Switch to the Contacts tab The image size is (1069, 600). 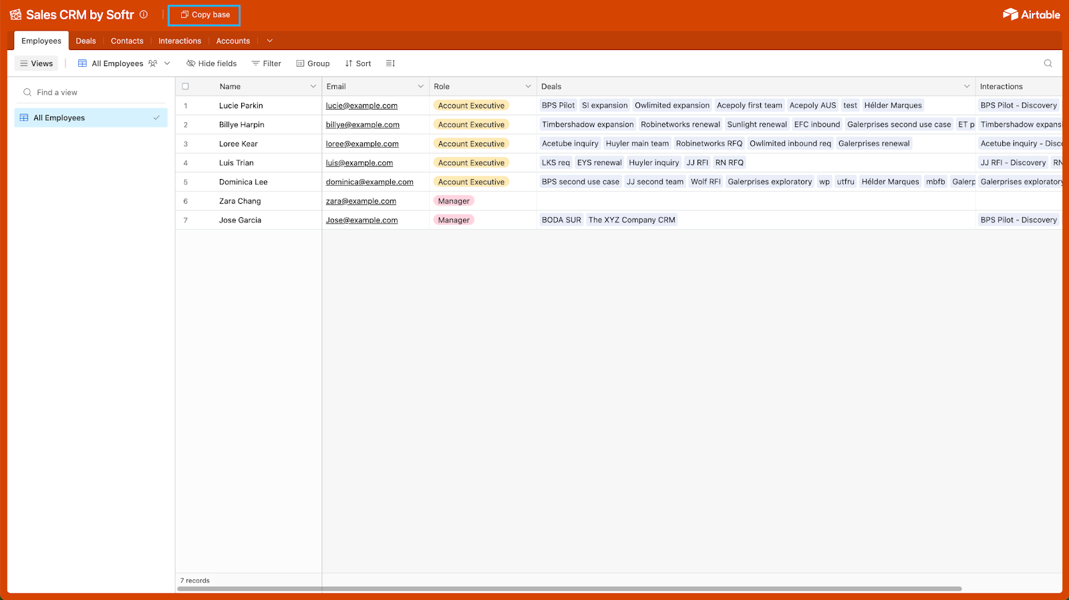pos(127,41)
